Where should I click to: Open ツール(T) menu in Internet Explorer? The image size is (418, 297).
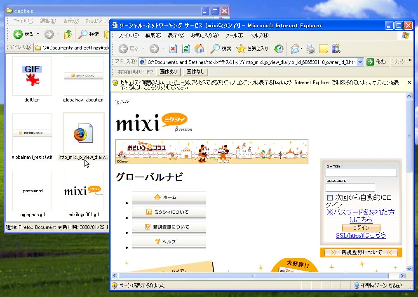(234, 35)
